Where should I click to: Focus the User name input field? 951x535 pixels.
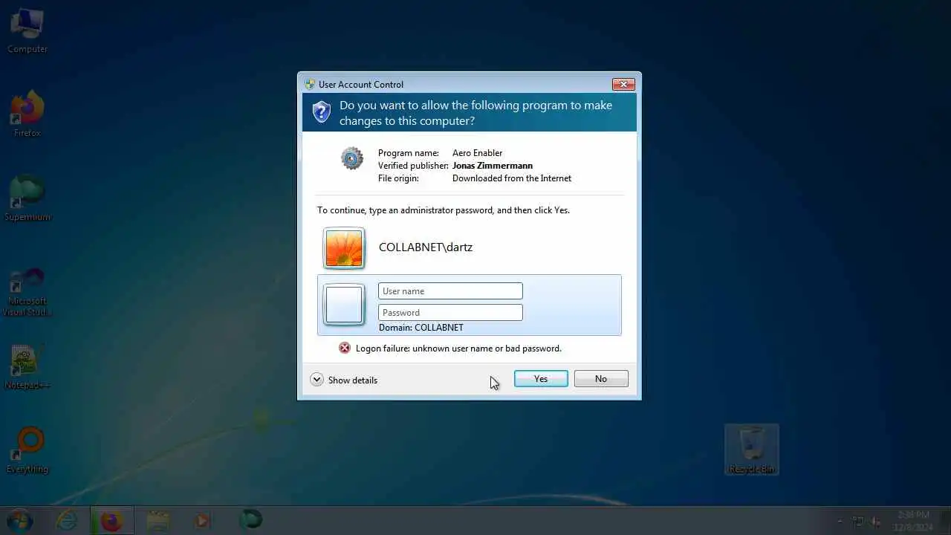450,291
